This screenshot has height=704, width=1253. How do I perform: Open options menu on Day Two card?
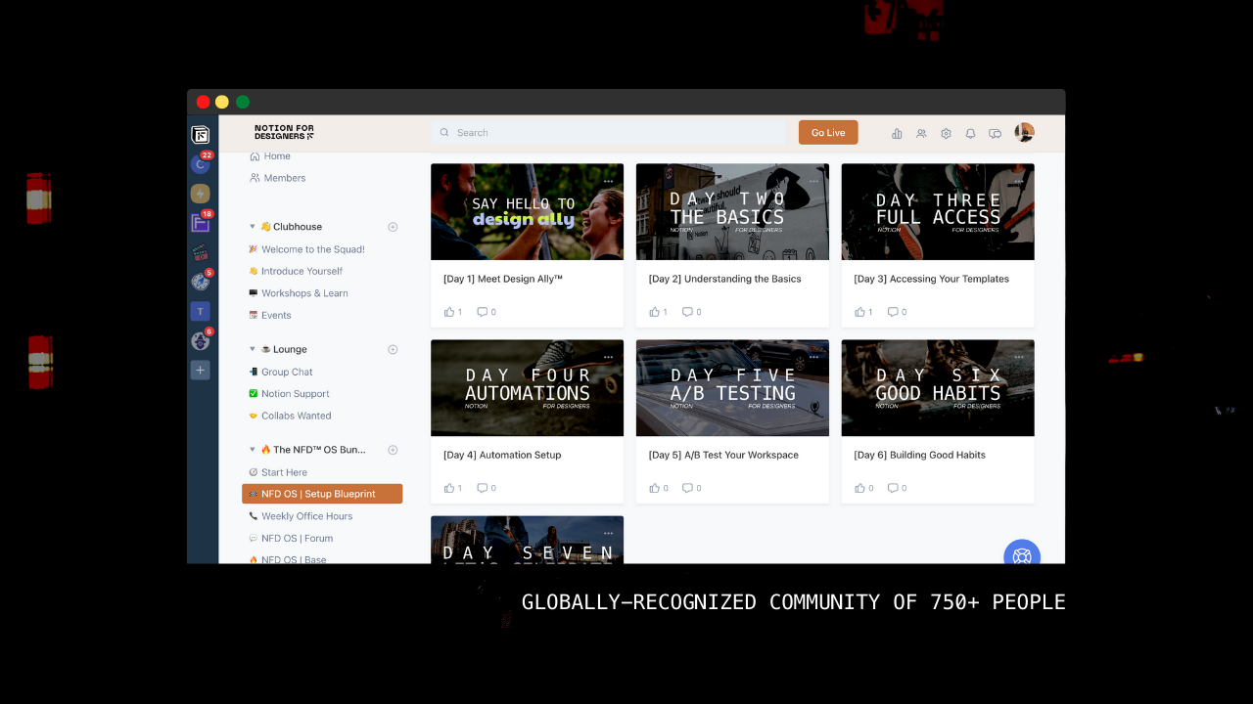(x=813, y=181)
